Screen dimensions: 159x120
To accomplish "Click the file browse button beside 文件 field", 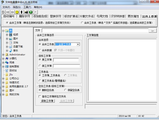I will pyautogui.click(x=153, y=30).
